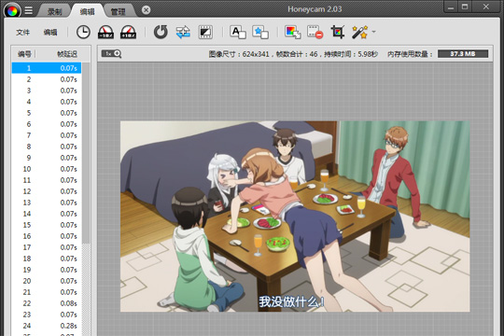504x336 pixels.
Task: Click the speed up gauge icon
Action: (128, 32)
